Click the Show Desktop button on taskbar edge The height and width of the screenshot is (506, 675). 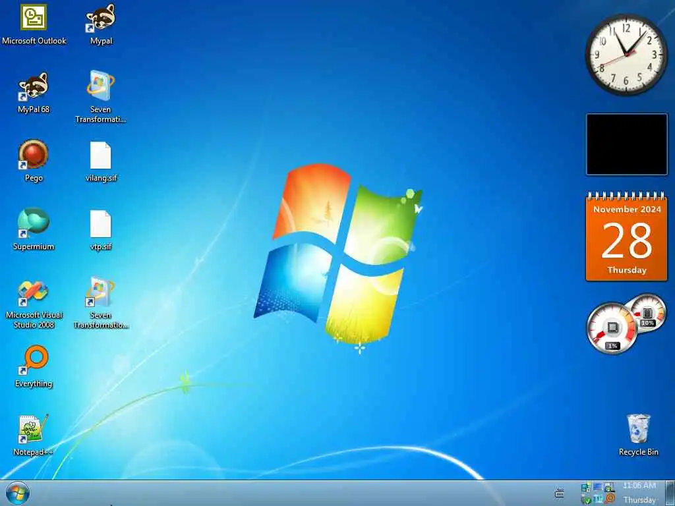(x=670, y=493)
